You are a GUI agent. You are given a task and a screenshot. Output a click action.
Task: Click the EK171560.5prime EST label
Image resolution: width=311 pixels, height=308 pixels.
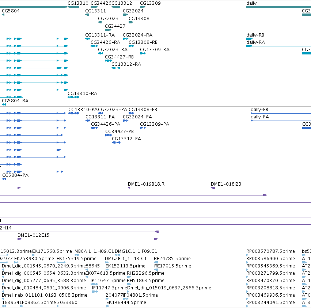coord(52,251)
